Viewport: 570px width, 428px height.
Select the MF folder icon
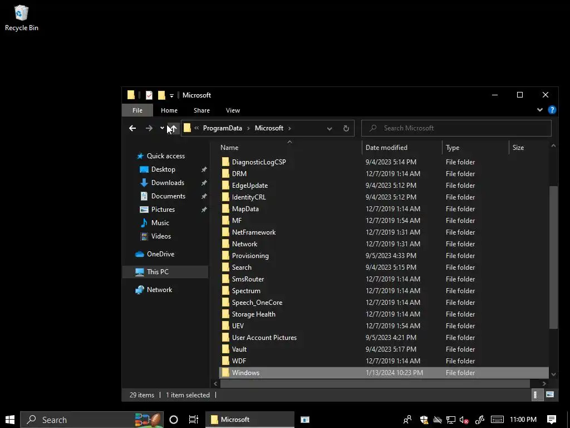click(225, 221)
